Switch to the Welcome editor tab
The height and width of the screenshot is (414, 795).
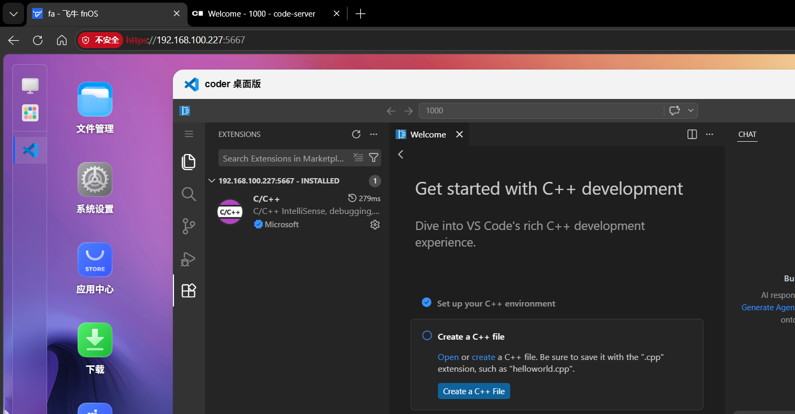tap(428, 134)
